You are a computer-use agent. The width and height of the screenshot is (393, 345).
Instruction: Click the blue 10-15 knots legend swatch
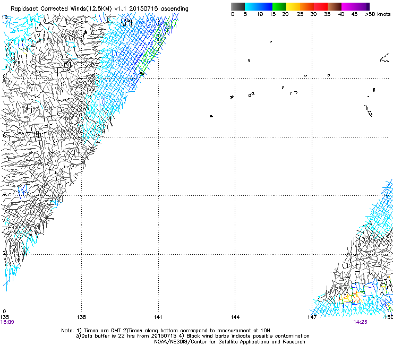(266, 6)
